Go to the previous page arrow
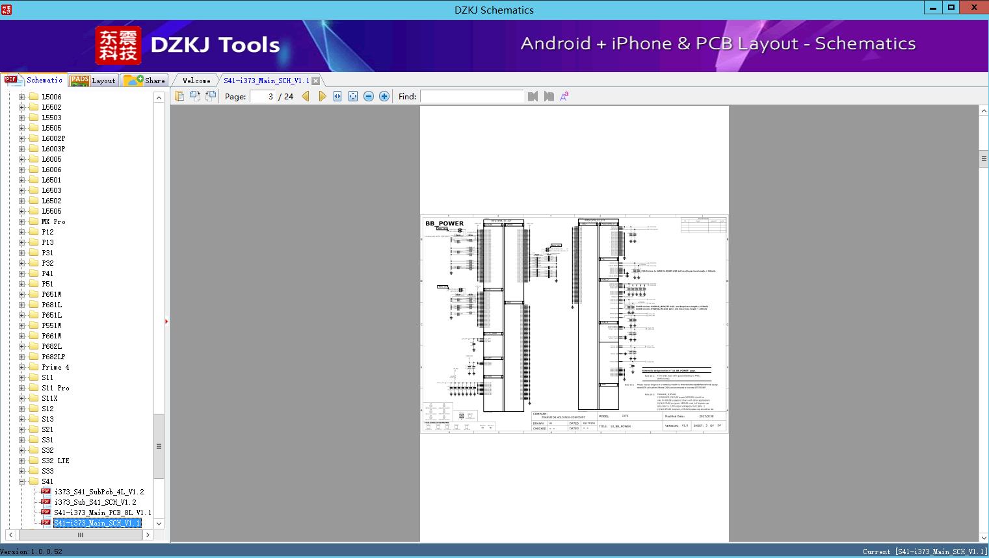 pos(306,96)
